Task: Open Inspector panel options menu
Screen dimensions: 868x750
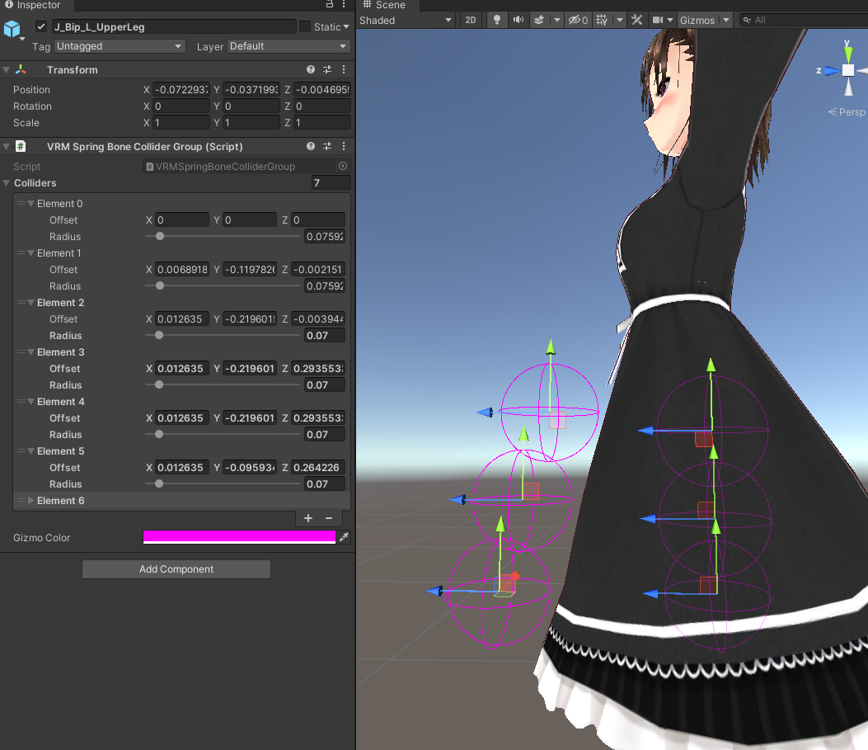Action: 344,4
